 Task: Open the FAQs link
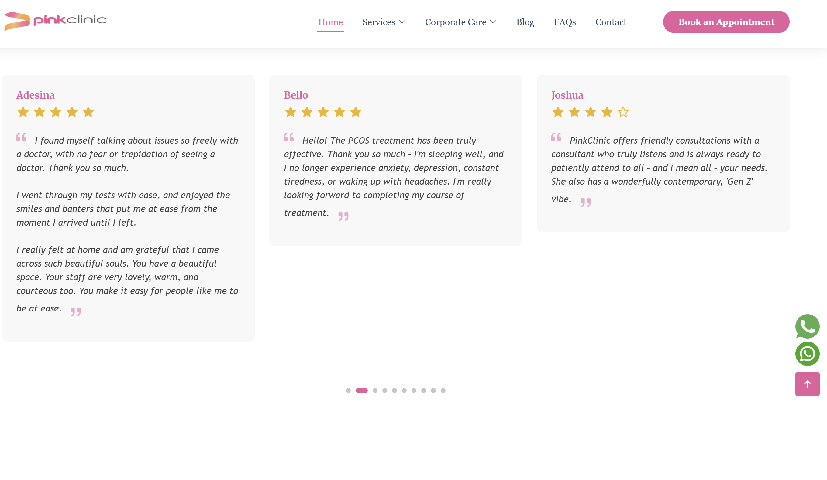[x=564, y=22]
